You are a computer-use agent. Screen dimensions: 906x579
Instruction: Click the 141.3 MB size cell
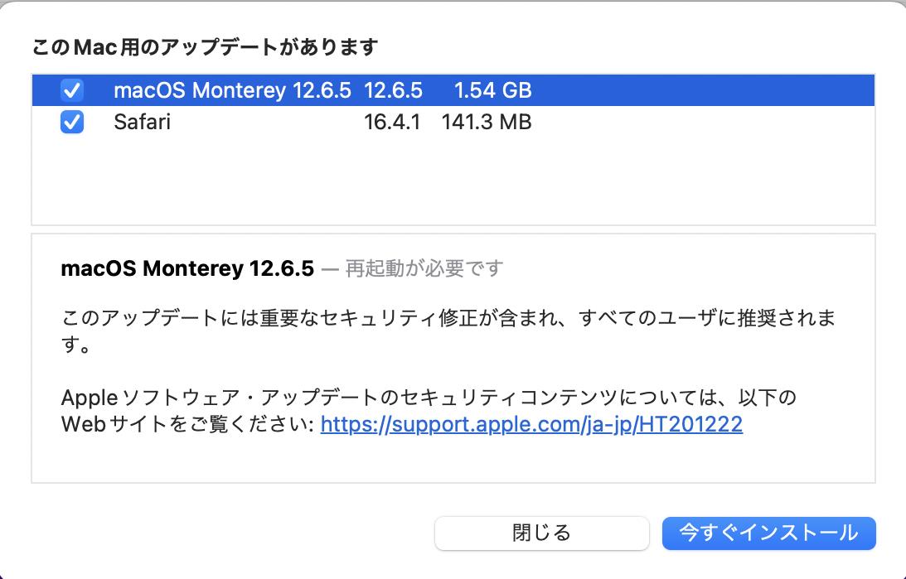tap(487, 123)
